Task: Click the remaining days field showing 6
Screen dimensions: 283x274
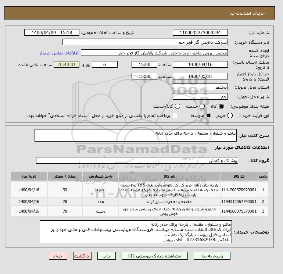Action: pos(105,64)
